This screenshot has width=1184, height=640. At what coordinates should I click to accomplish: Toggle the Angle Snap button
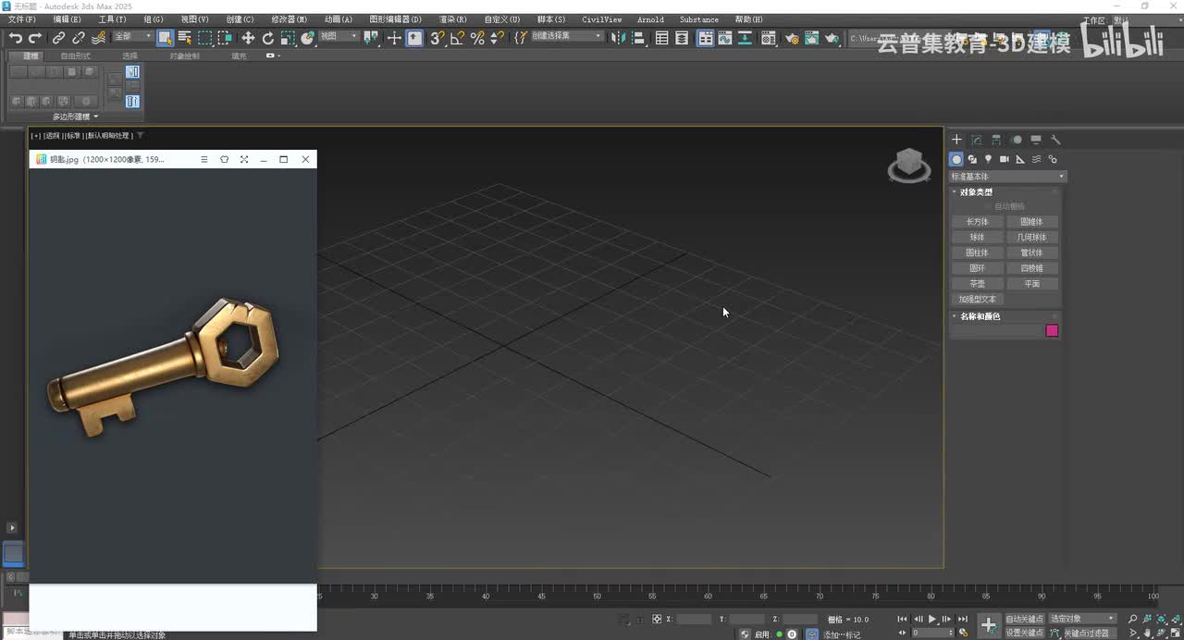[x=457, y=38]
